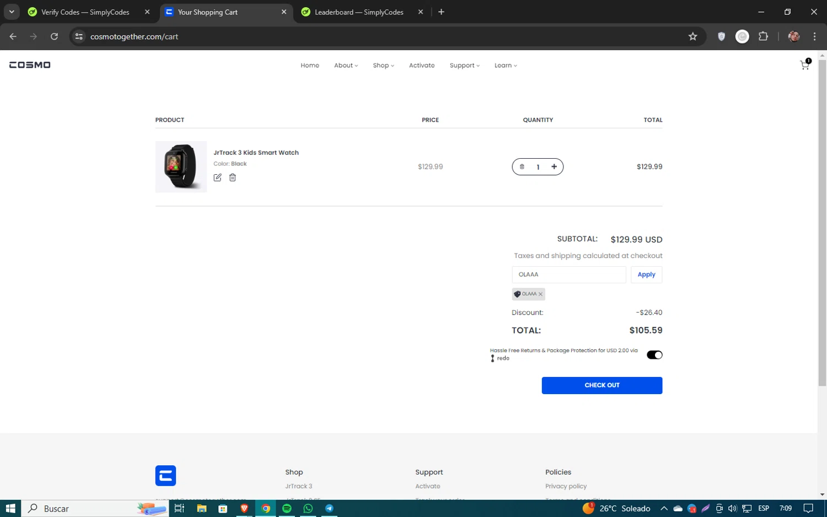Screen dimensions: 827x517
Task: Switch to Verify Codes — SimplyCodes tab
Action: [x=85, y=12]
